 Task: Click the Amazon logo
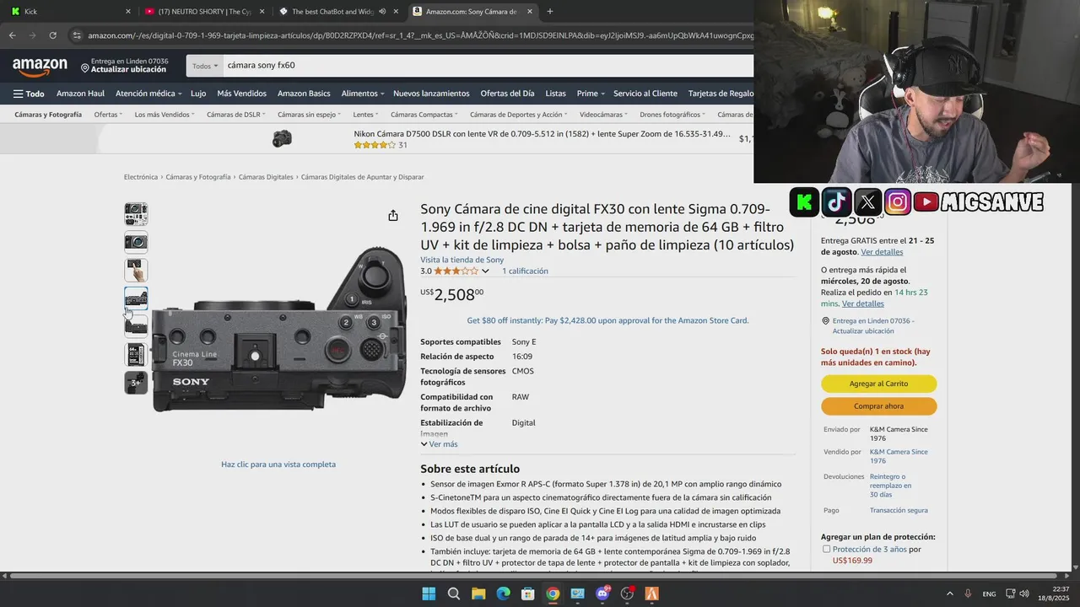40,67
